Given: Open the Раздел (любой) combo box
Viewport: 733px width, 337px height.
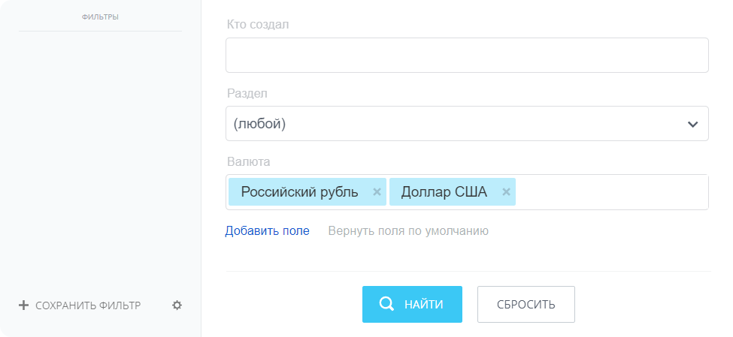Looking at the screenshot, I should (467, 124).
